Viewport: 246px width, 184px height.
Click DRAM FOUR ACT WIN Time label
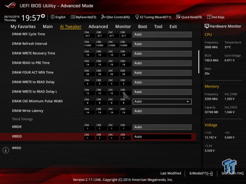tap(33, 72)
